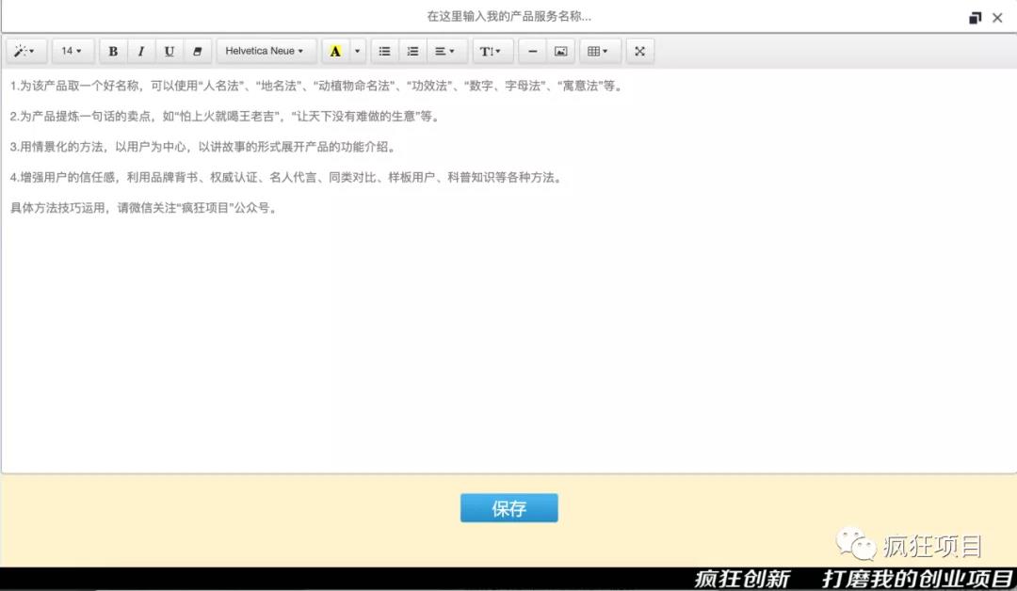The image size is (1017, 591).
Task: Apply the yellow highlight color A button
Action: 335,51
